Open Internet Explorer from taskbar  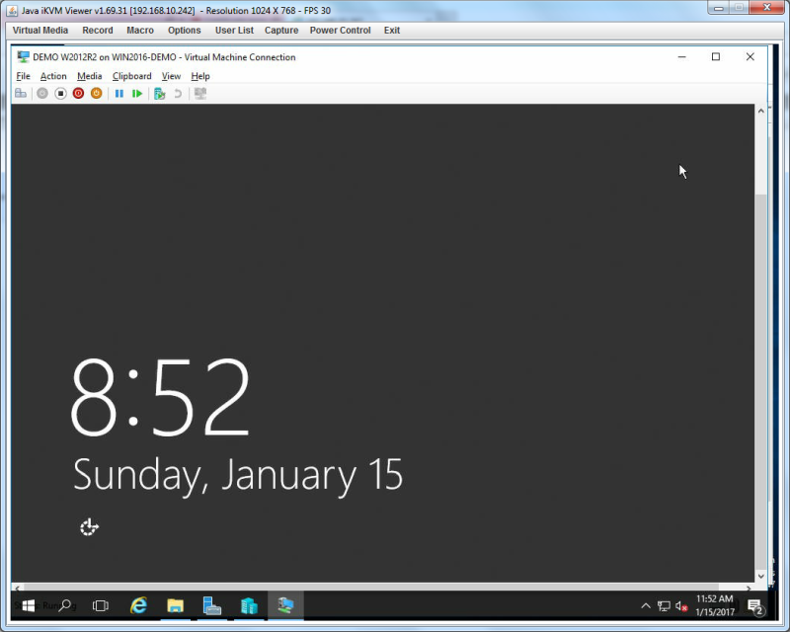138,605
